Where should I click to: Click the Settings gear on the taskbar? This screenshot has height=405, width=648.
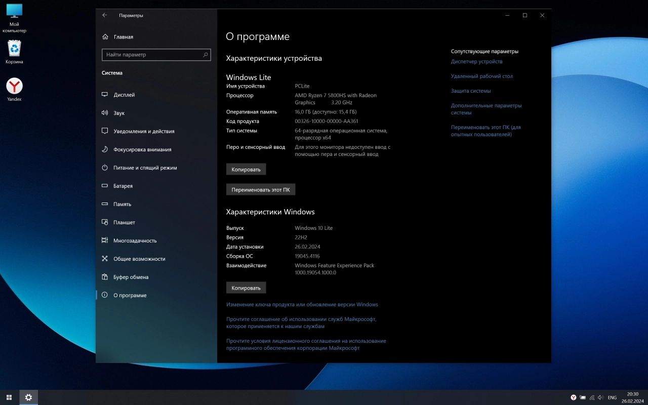[28, 397]
